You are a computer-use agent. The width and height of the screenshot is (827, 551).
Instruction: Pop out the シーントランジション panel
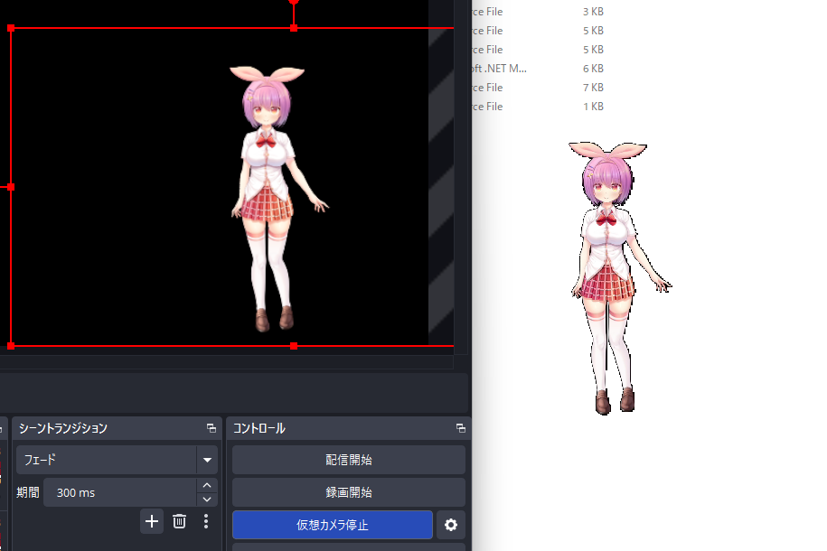pyautogui.click(x=211, y=427)
